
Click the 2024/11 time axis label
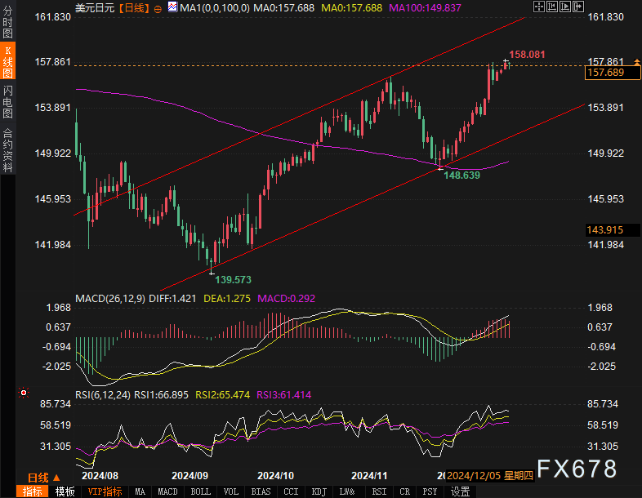tap(369, 475)
